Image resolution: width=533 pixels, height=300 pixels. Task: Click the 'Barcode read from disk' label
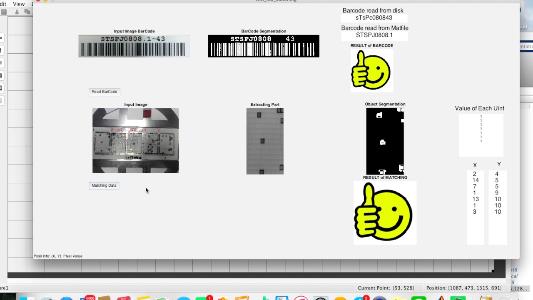pos(373,11)
